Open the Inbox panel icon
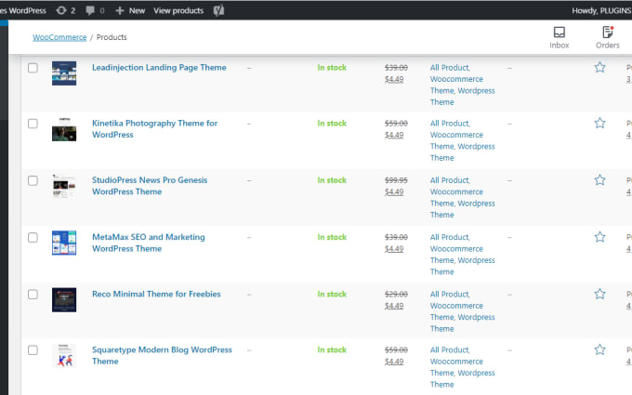 [560, 37]
